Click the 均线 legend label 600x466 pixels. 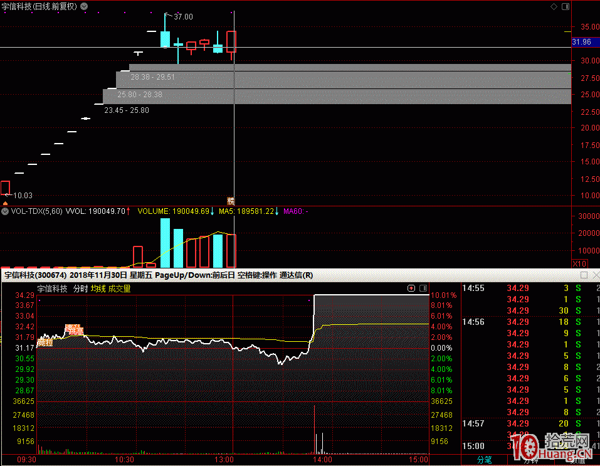pyautogui.click(x=98, y=289)
